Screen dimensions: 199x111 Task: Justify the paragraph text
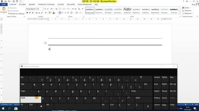[x=68, y=13]
